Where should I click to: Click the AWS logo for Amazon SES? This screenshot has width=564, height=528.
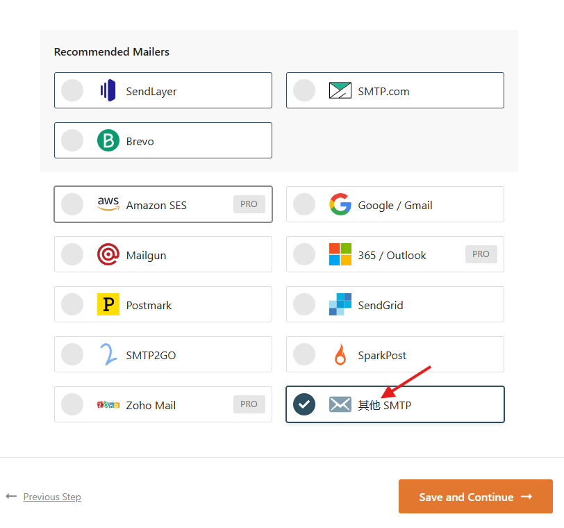[108, 204]
